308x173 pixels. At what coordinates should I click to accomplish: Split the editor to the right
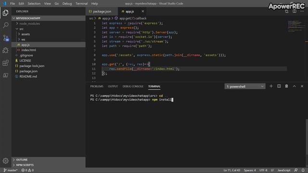click(x=295, y=12)
